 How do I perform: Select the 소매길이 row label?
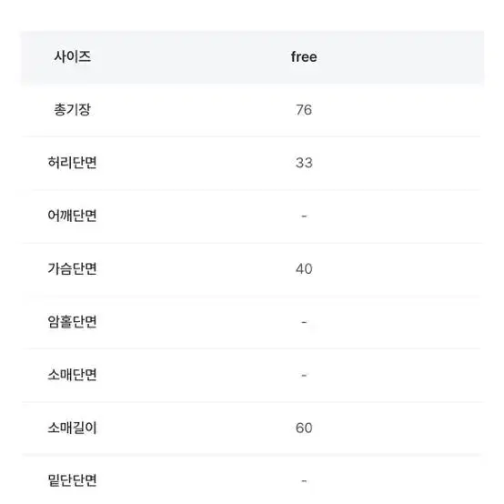(x=72, y=428)
